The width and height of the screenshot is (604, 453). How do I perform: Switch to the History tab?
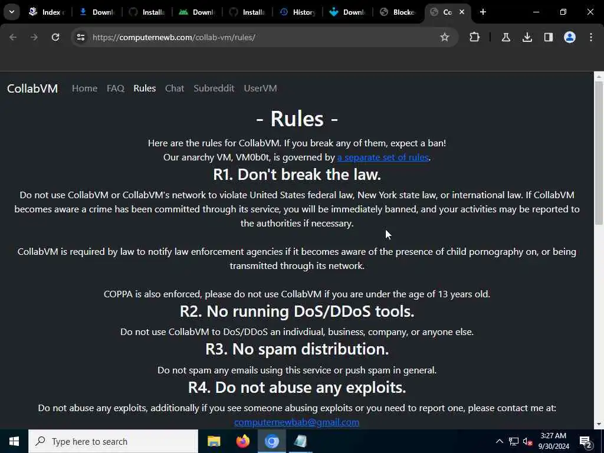coord(298,12)
